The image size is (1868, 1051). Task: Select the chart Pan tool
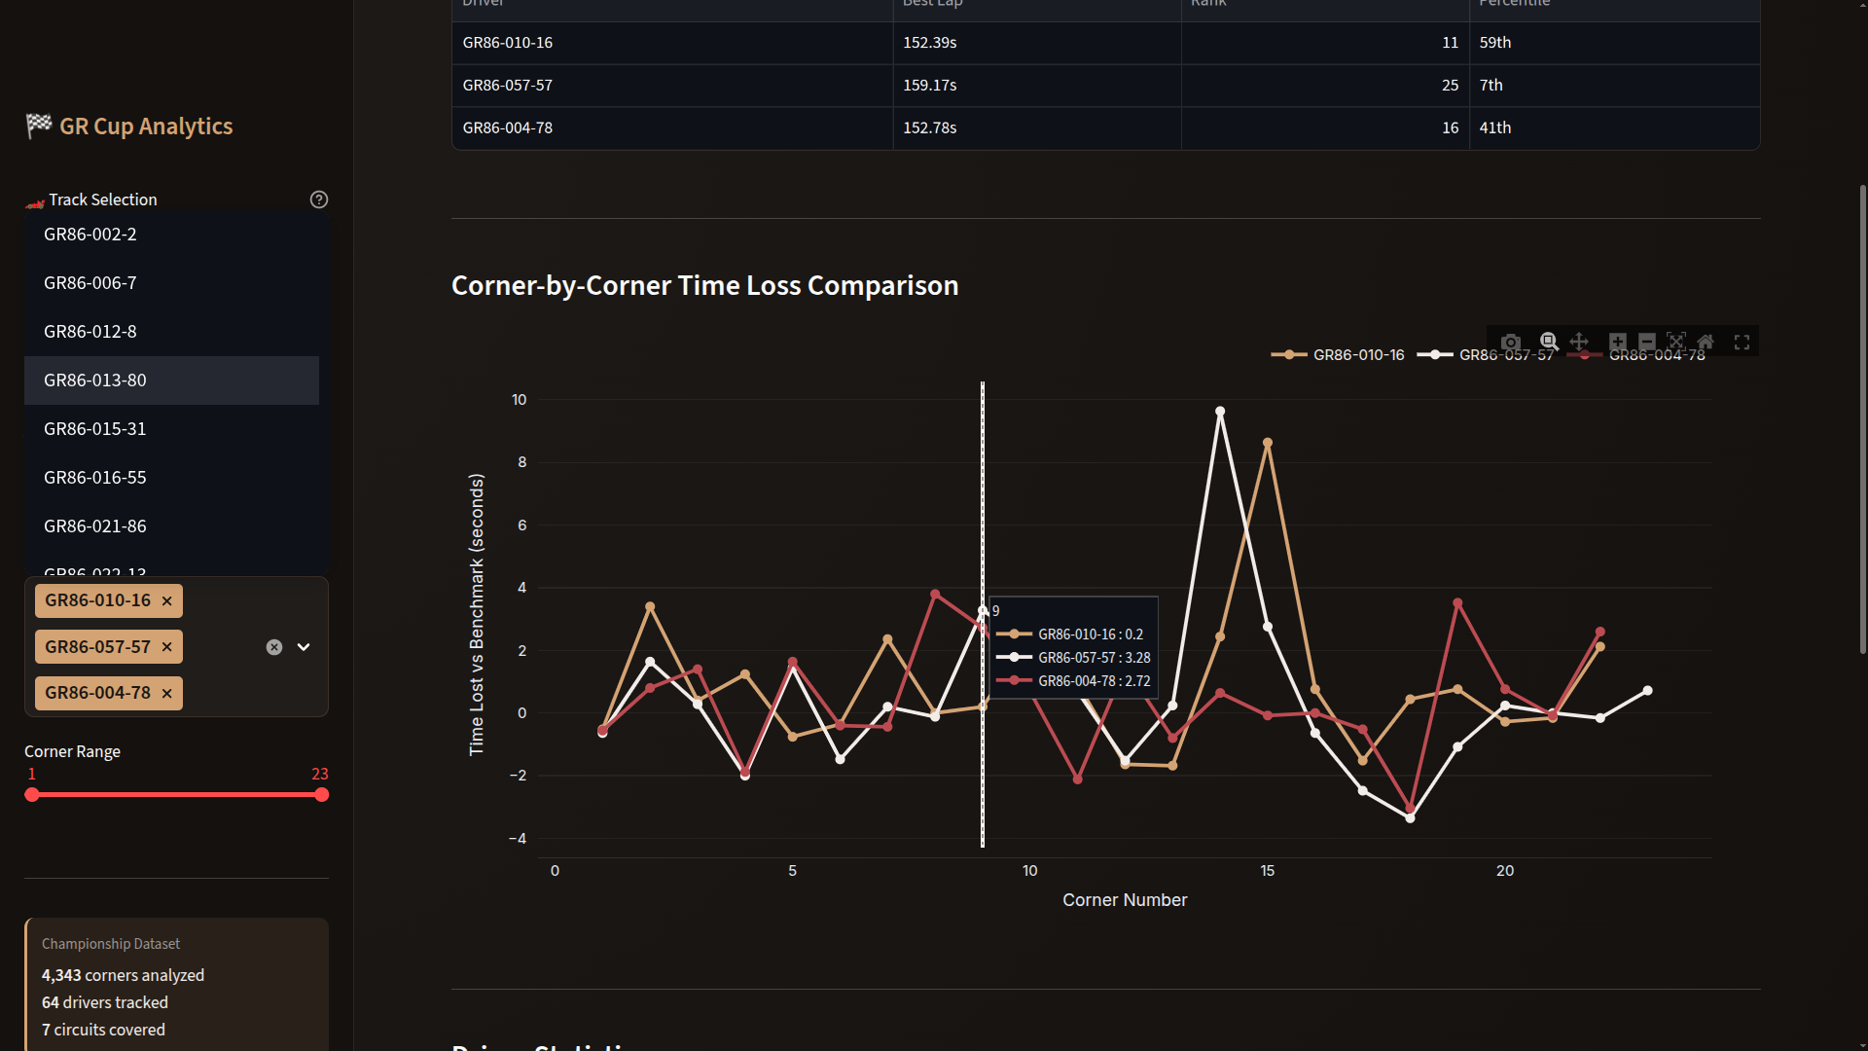tap(1579, 343)
